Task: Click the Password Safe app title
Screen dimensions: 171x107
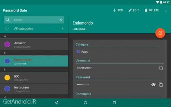Action: [x=15, y=10]
